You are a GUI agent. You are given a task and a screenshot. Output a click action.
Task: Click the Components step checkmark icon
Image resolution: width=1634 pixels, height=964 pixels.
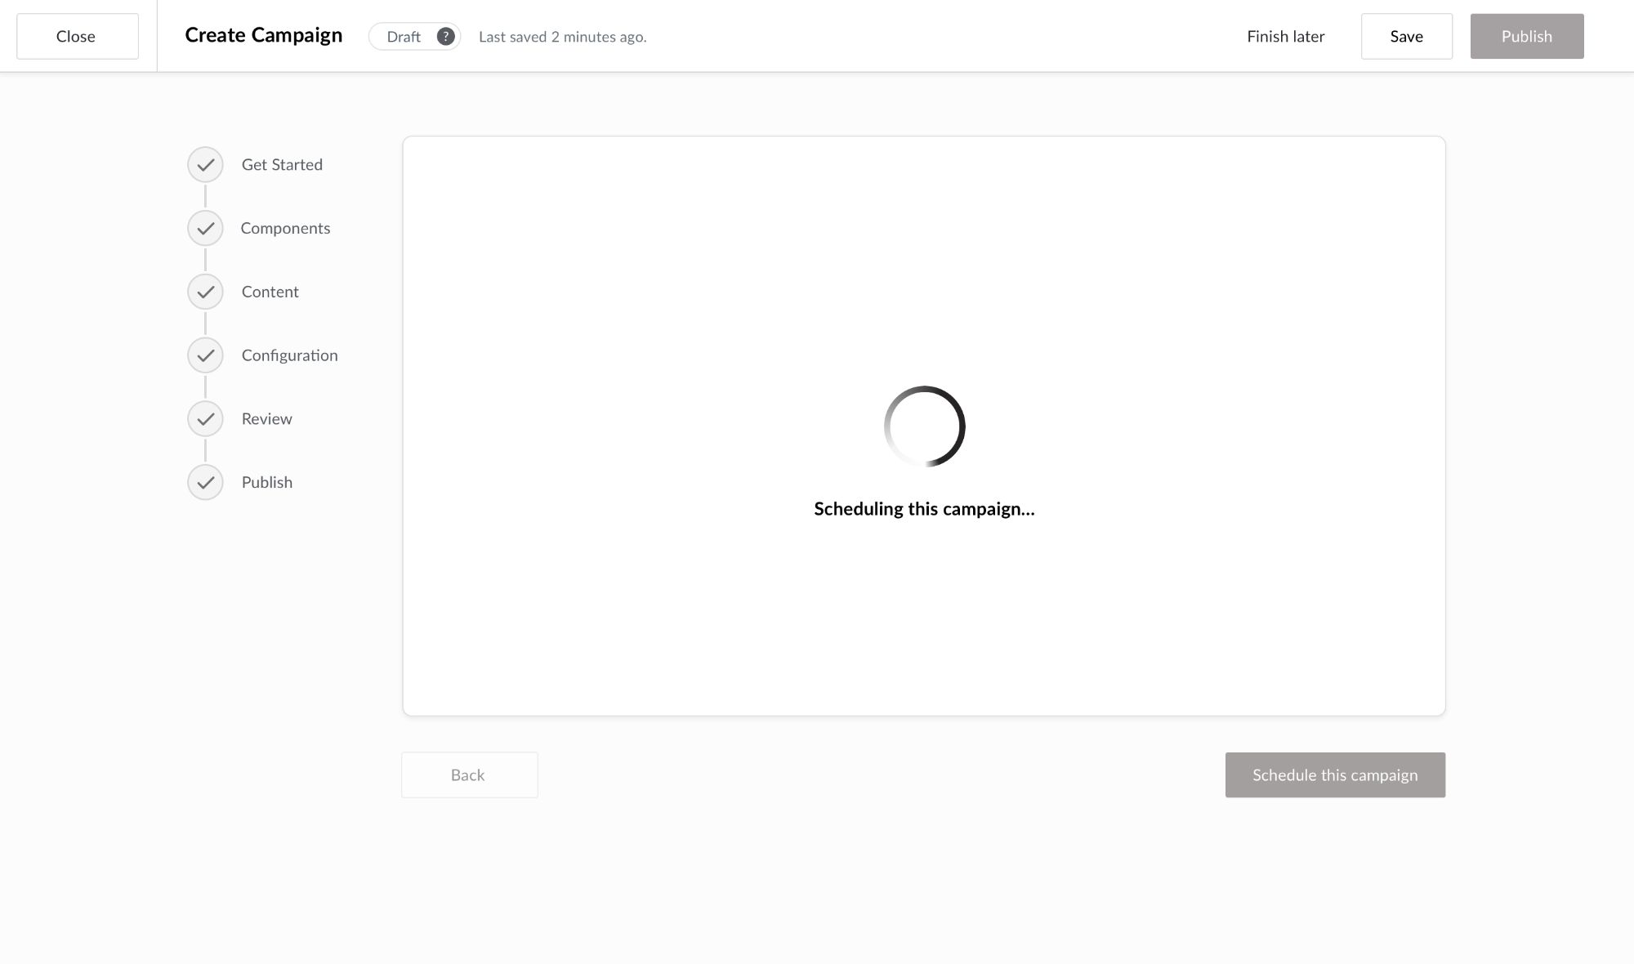pos(205,229)
